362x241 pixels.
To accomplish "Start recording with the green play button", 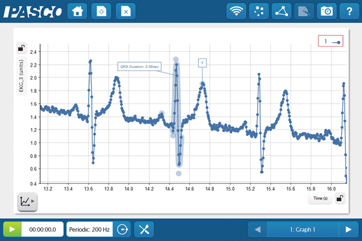I will coord(12,229).
